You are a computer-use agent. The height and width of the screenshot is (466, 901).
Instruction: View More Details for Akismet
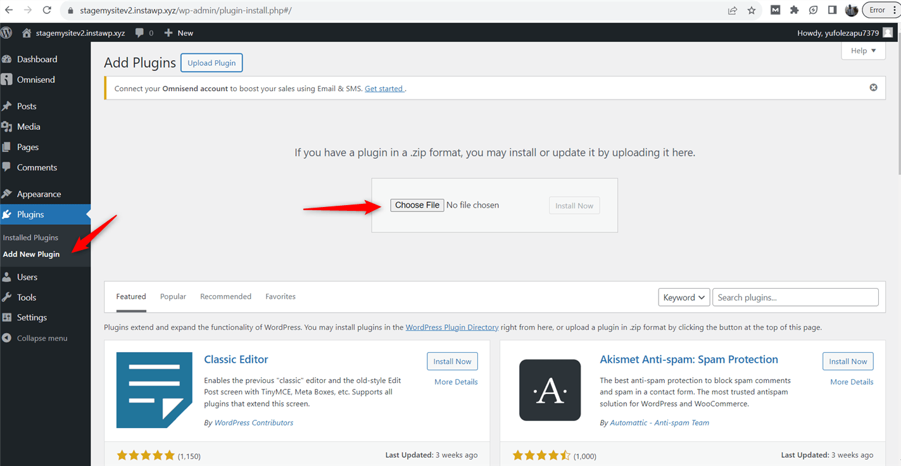click(x=852, y=382)
